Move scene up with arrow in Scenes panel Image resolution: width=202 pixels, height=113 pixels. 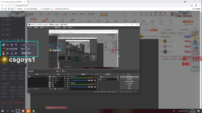point(35,89)
